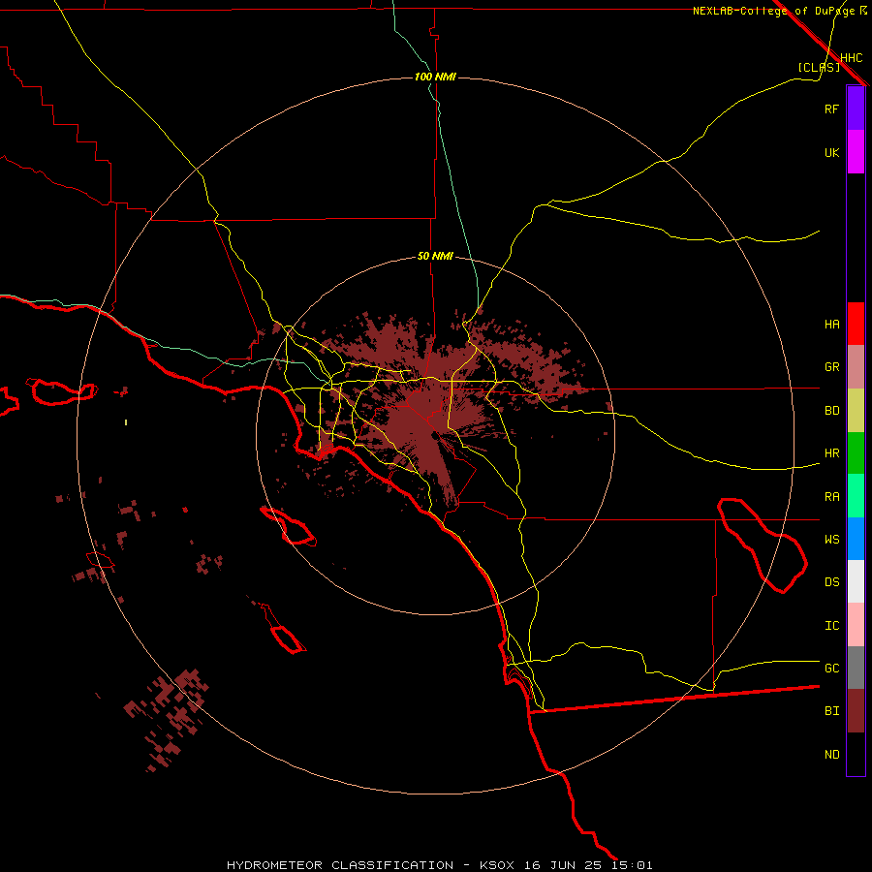Click the GR legend label
The height and width of the screenshot is (872, 872).
click(831, 366)
